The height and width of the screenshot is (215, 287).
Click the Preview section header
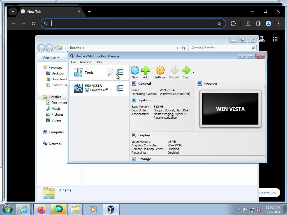(210, 84)
